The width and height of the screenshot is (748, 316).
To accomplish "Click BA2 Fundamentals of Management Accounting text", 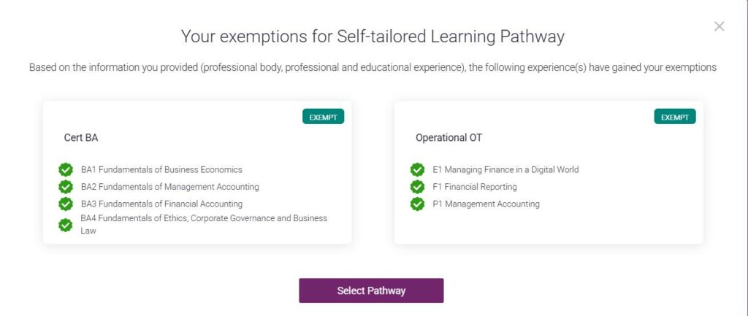I will (169, 187).
